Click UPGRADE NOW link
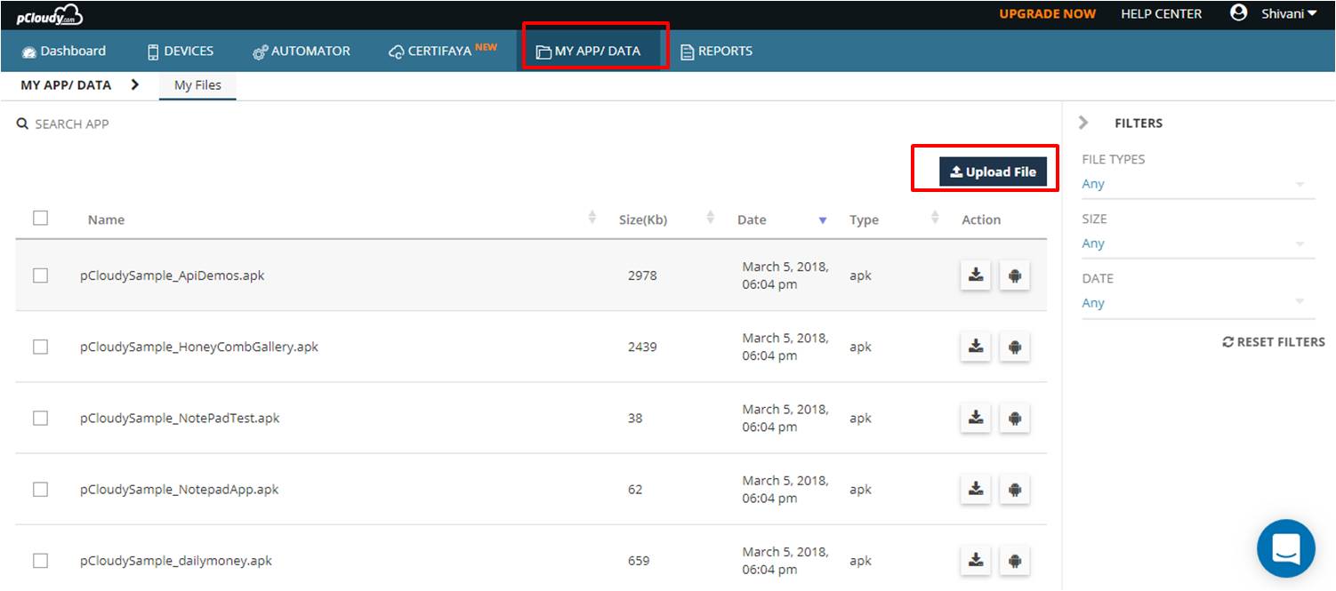This screenshot has height=591, width=1336. [1048, 13]
